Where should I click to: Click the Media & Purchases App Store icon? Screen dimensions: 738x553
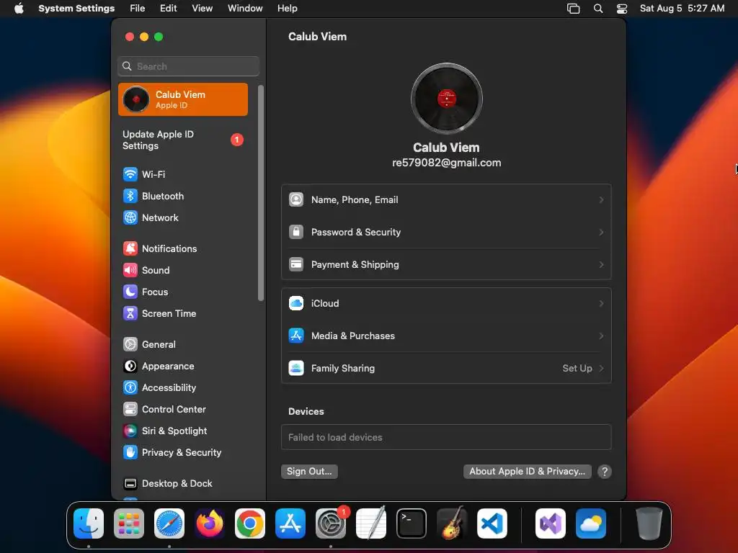296,336
